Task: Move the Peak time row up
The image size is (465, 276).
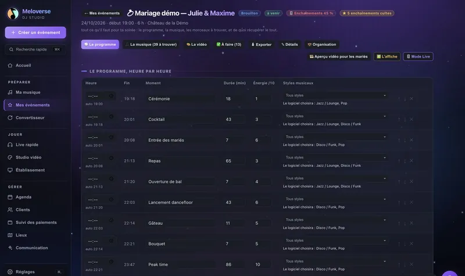Action: point(399,264)
